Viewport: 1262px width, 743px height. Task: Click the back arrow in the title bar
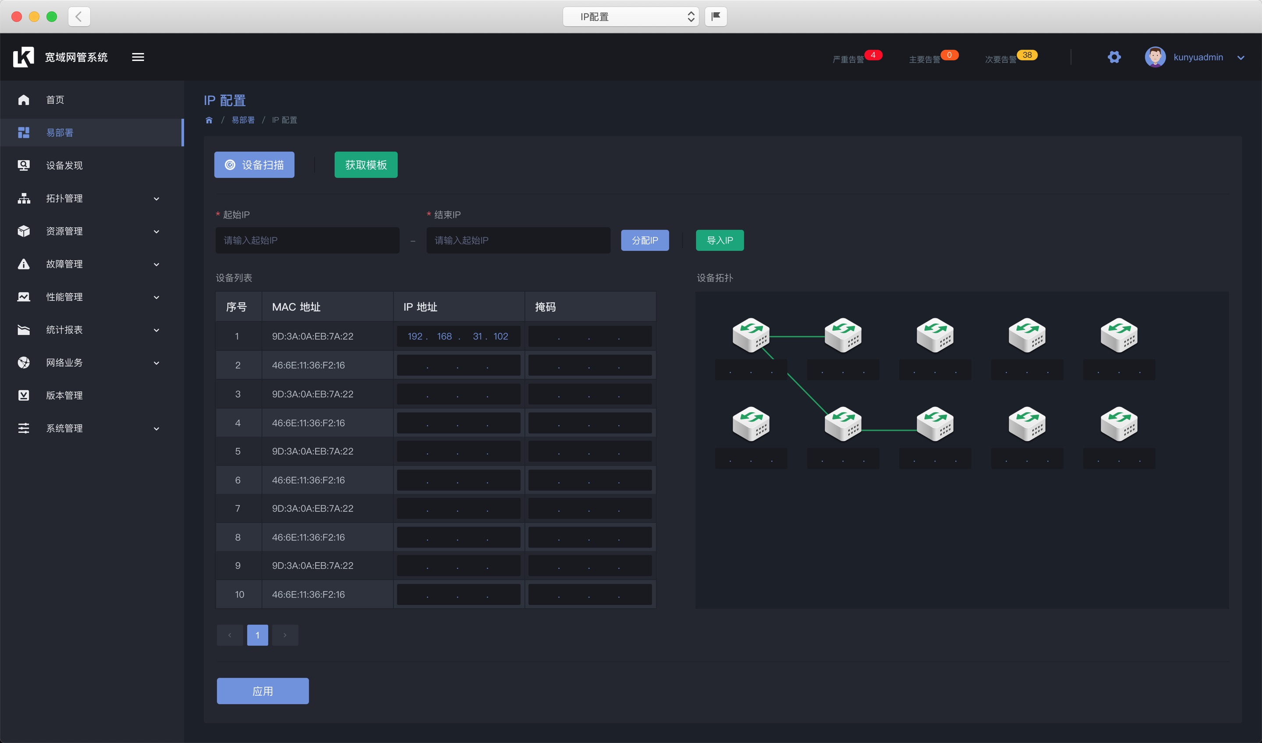coord(79,17)
